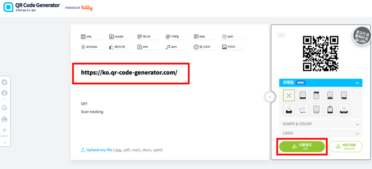Screen dimensions: 372x169
Task: Choose the shopping bag frame
Action: point(330,109)
